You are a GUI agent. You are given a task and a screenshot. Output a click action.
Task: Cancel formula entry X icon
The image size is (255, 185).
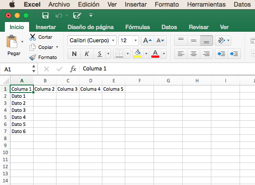46,69
